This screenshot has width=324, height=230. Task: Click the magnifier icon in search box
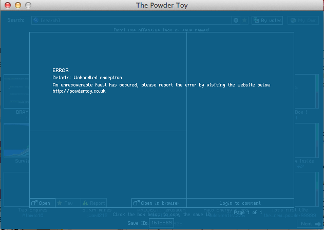coord(36,20)
